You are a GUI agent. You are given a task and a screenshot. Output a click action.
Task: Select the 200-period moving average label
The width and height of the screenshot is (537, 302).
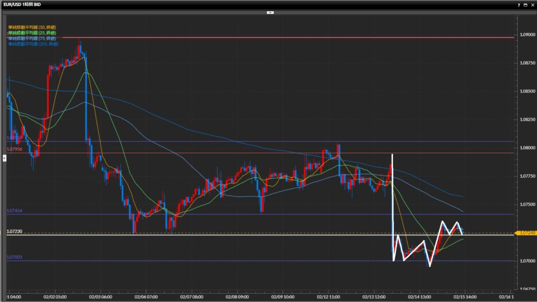click(x=33, y=44)
